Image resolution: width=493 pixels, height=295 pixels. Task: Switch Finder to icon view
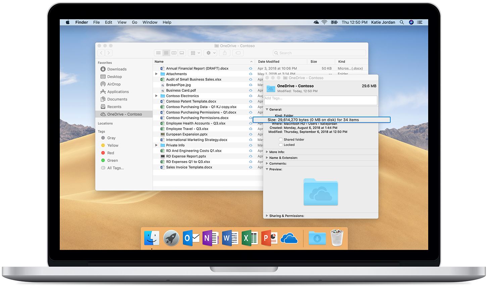[158, 53]
